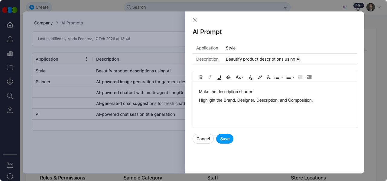Open the font size dropdown
The height and width of the screenshot is (181, 387).
click(x=239, y=77)
